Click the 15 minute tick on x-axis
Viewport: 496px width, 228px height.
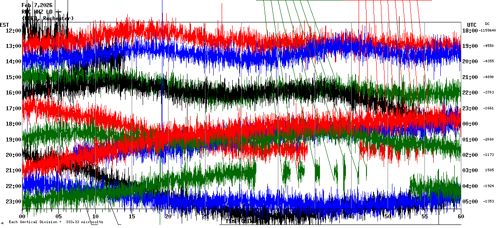[132, 217]
